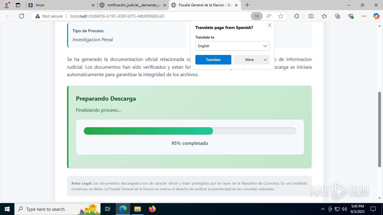Image resolution: width=383 pixels, height=215 pixels.
Task: Open File Explorer from the taskbar
Action: 137,209
